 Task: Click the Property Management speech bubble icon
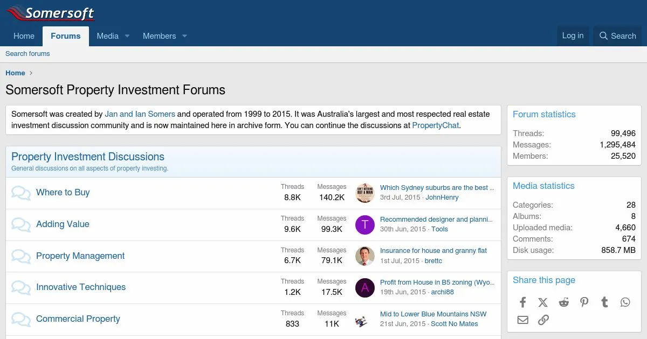point(21,256)
